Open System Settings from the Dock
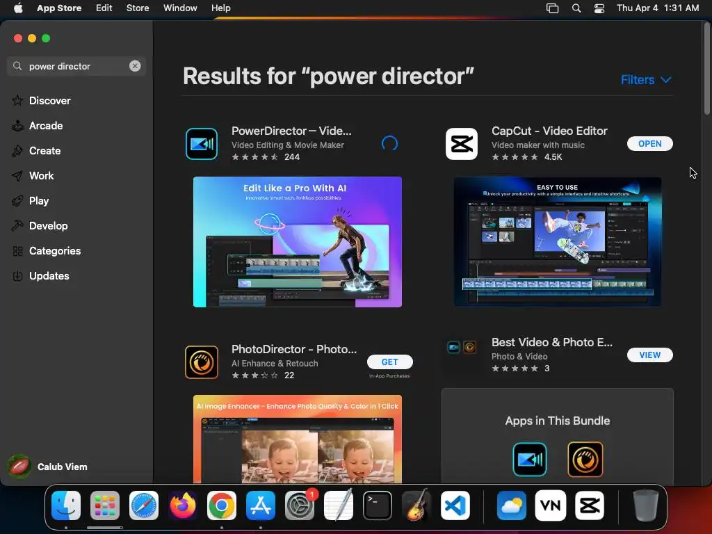Image resolution: width=712 pixels, height=534 pixels. [300, 505]
